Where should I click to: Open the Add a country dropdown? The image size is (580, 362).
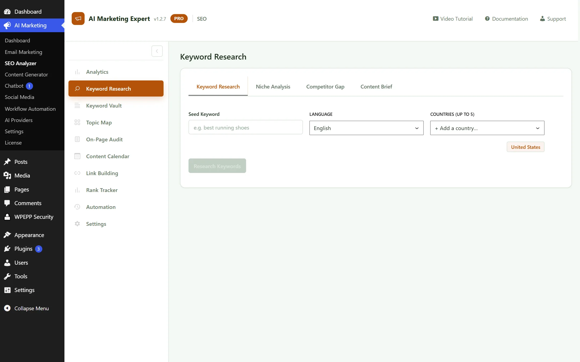point(487,128)
